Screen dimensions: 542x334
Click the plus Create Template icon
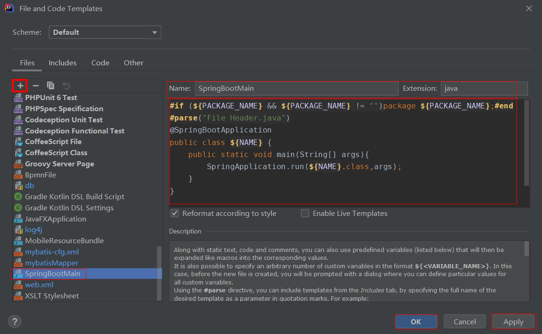(x=20, y=86)
